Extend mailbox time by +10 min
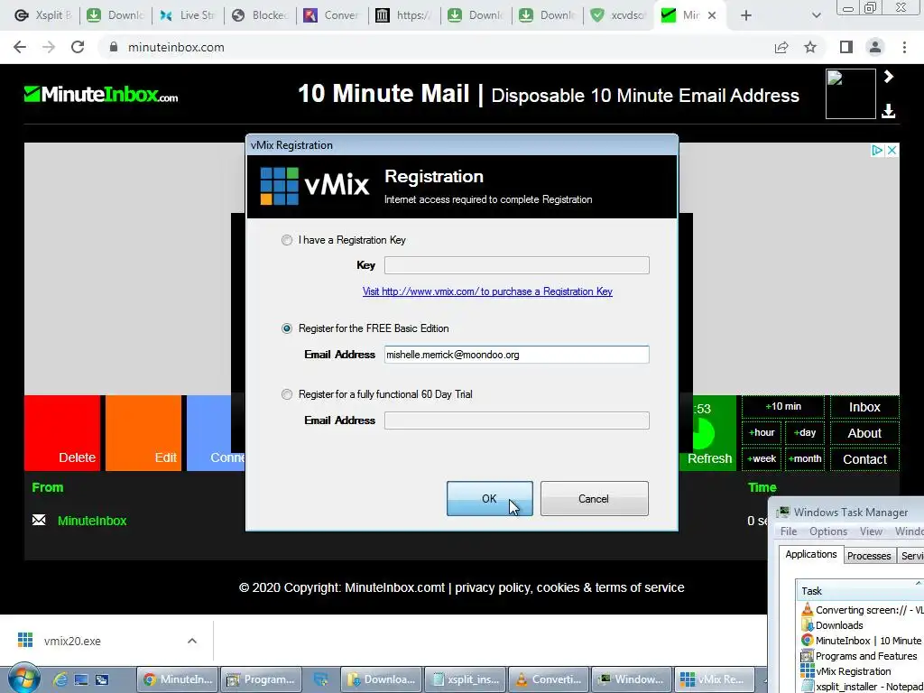Screen dimensions: 924x693 point(783,407)
